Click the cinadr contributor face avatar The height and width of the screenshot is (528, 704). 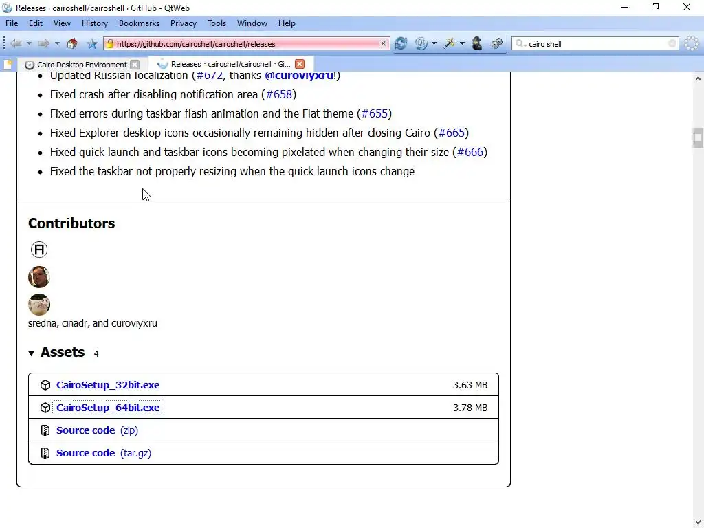tap(39, 277)
